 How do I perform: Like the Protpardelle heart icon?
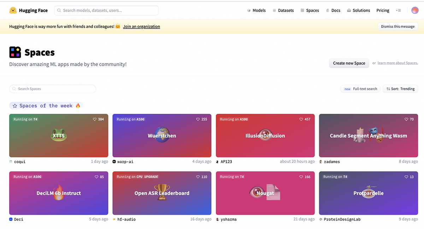click(x=406, y=177)
